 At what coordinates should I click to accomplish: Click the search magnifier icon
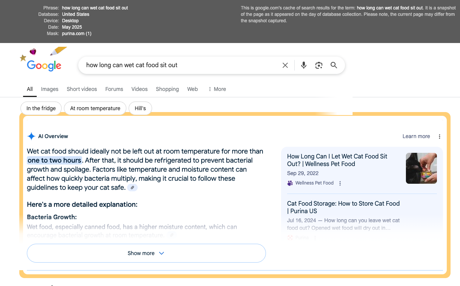334,65
